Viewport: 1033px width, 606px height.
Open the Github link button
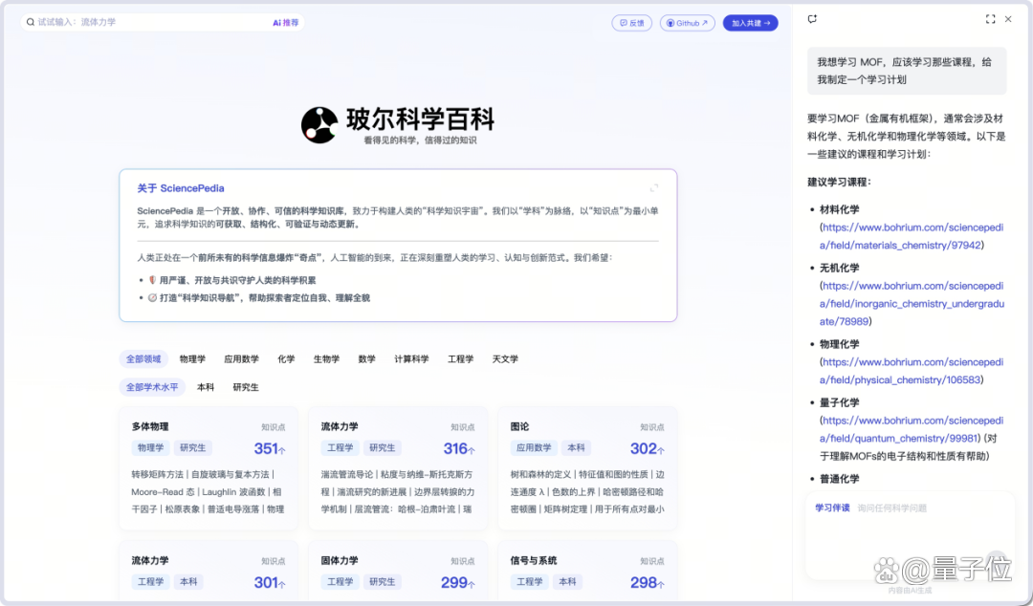(x=687, y=23)
